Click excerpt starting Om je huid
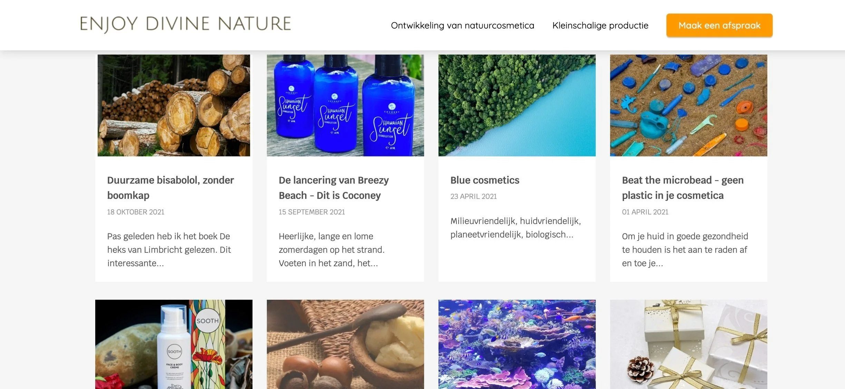The image size is (845, 389). pyautogui.click(x=685, y=250)
